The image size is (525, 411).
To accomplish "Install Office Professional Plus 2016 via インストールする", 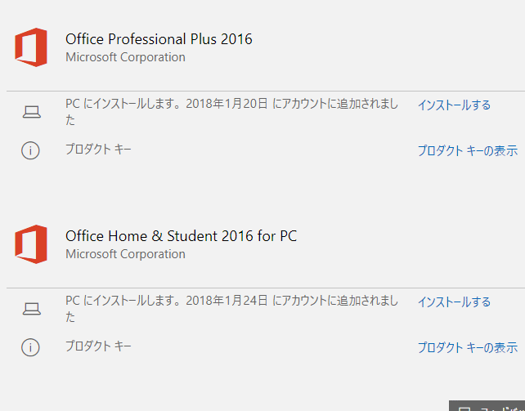I will pos(454,105).
